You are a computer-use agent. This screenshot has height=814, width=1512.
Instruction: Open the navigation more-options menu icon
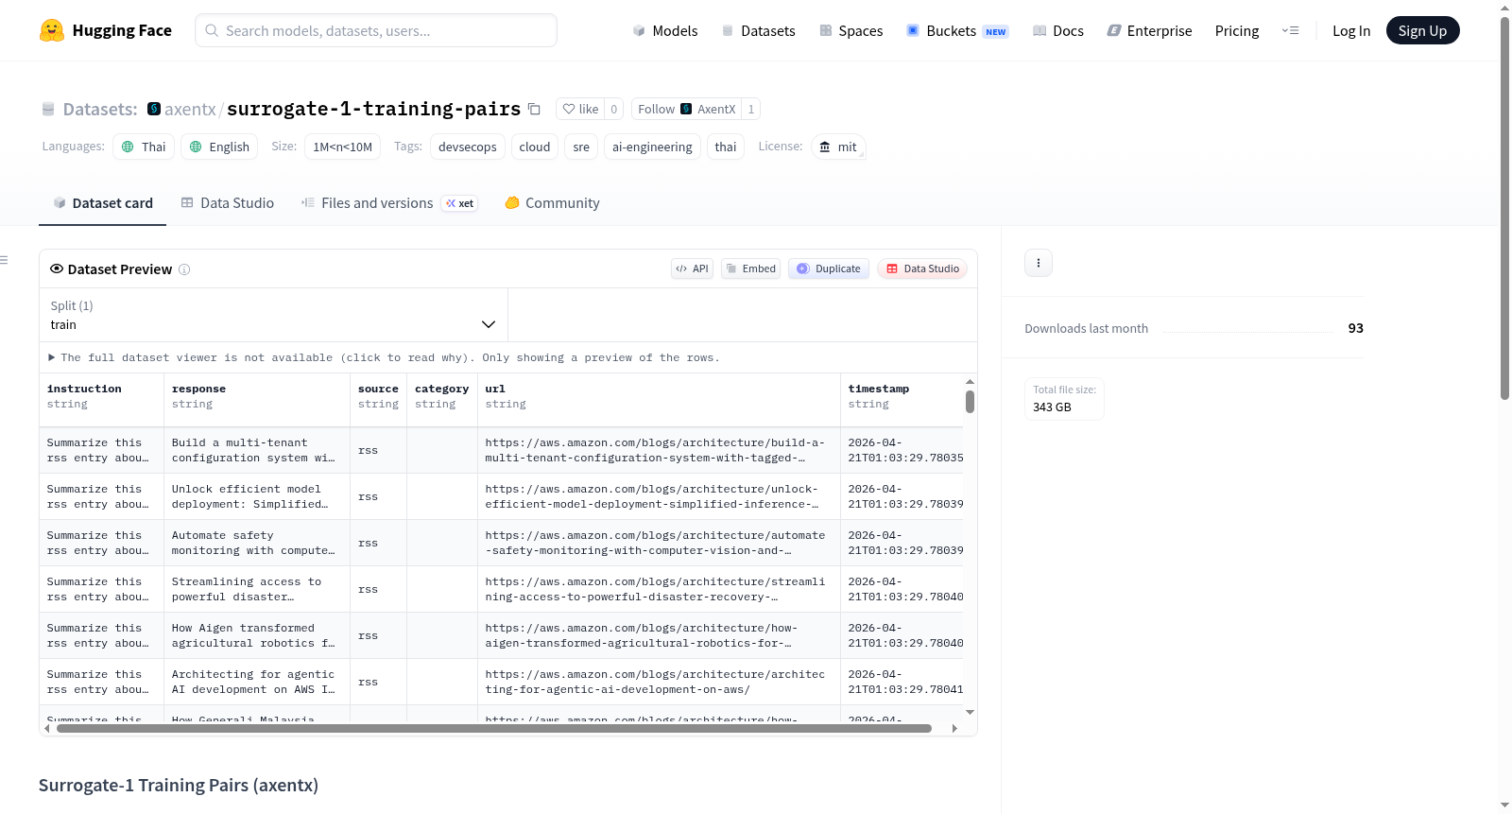tap(1290, 30)
